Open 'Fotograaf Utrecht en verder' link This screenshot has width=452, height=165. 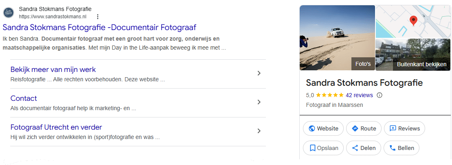click(x=56, y=127)
